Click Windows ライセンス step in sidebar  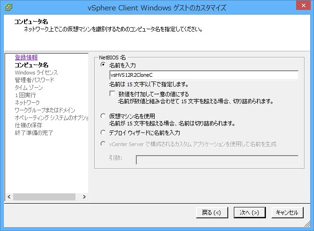click(36, 73)
